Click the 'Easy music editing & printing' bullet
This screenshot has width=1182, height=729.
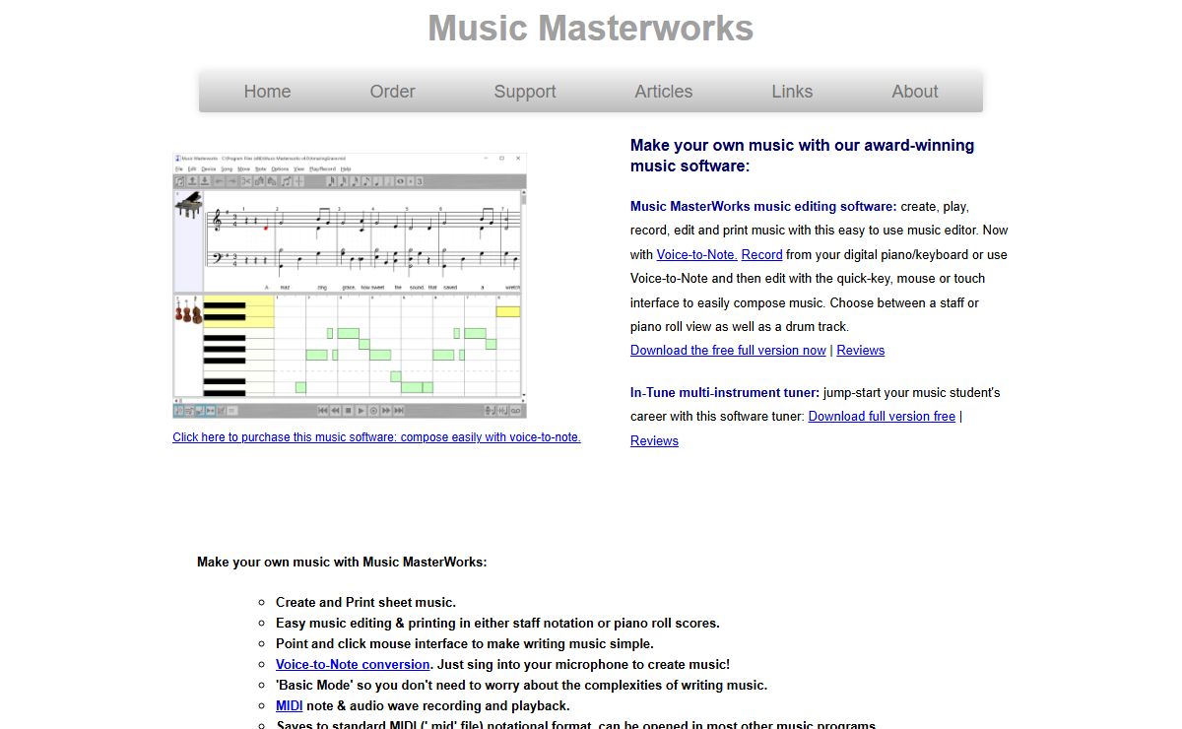(x=497, y=623)
